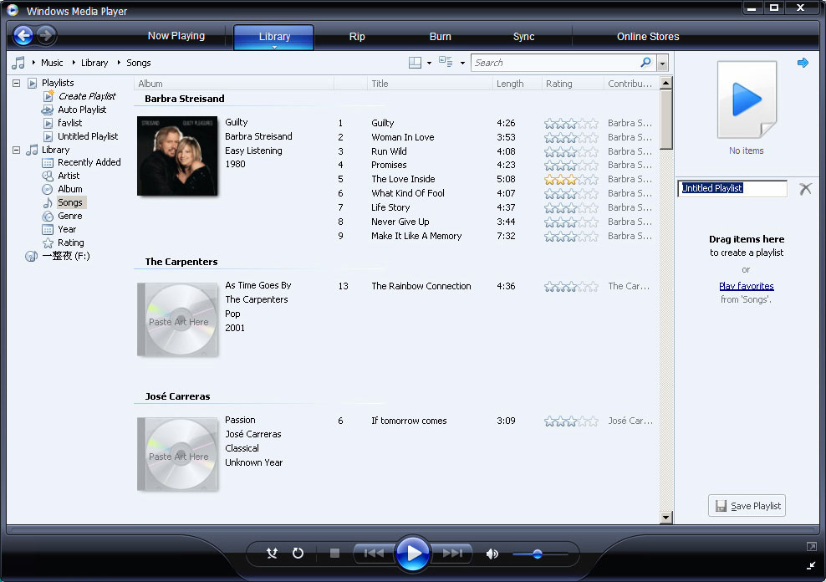Click blue arrow above playlist pane
Viewport: 826px width, 582px height.
803,63
